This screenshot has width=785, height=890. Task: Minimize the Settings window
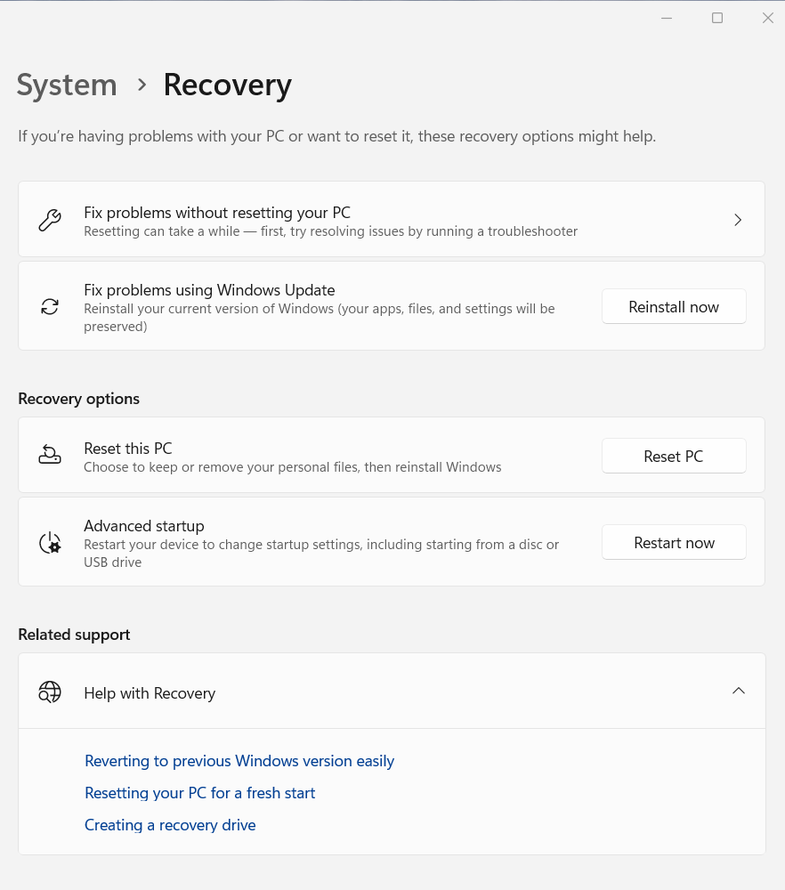tap(667, 18)
